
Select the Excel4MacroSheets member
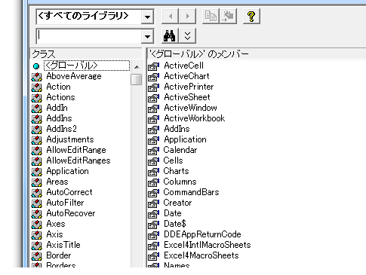tap(201, 255)
